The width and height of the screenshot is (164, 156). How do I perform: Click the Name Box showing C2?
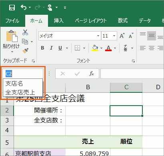click(x=23, y=74)
